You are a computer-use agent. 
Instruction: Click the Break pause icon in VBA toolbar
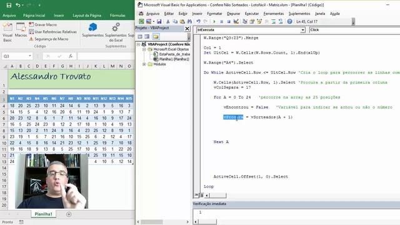(221, 21)
